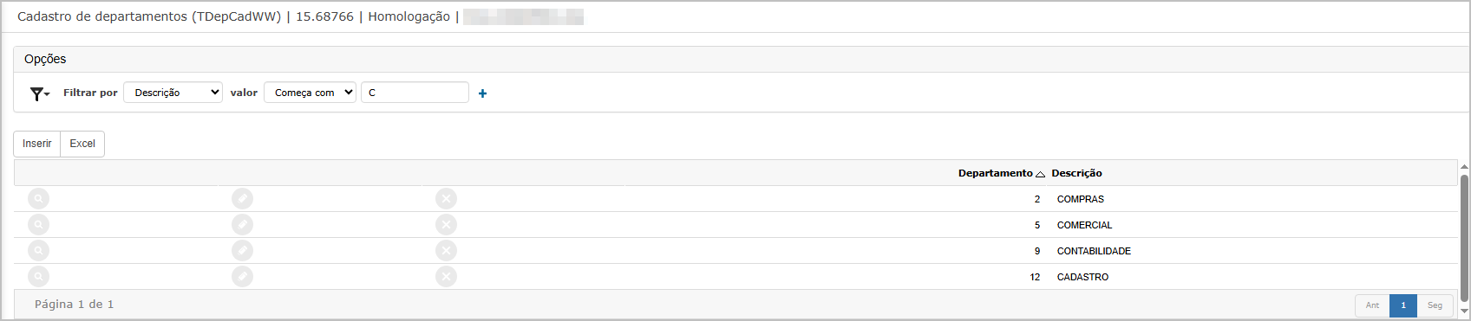View COMPRAS record with magnifier icon
1471x321 pixels.
click(x=38, y=199)
